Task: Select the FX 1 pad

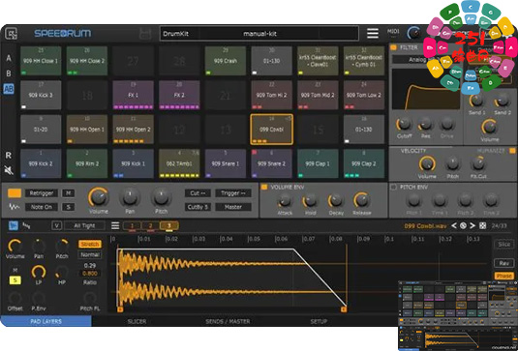Action: click(x=134, y=95)
